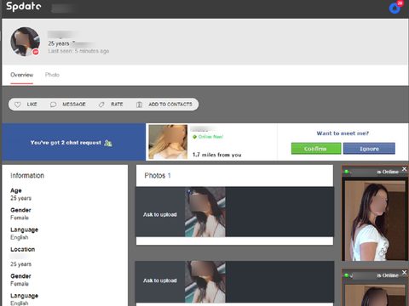Click the round profile avatar
This screenshot has width=409, height=306.
[x=25, y=42]
